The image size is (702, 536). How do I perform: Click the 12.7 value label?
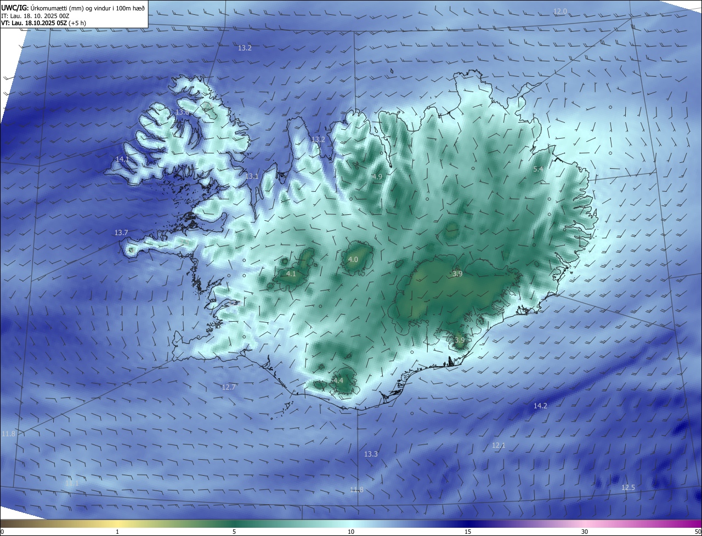229,387
